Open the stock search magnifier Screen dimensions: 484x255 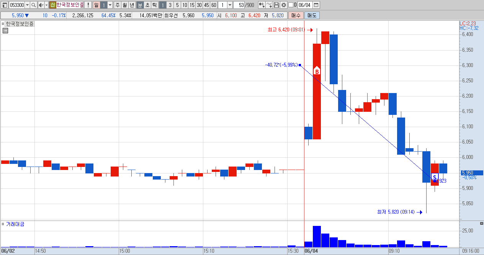[x=33, y=5]
